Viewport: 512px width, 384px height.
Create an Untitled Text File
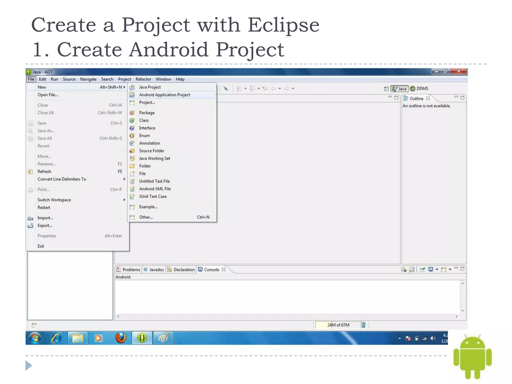click(172, 181)
